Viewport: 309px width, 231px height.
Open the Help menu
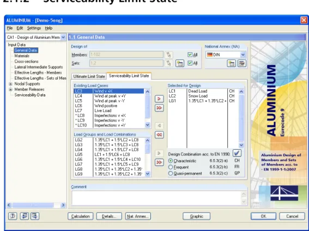pos(49,28)
